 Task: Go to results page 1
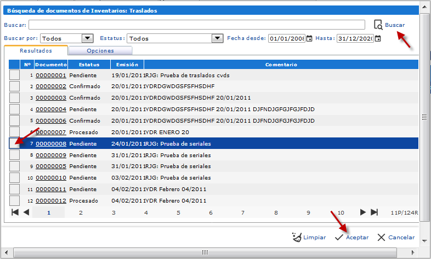click(x=49, y=212)
